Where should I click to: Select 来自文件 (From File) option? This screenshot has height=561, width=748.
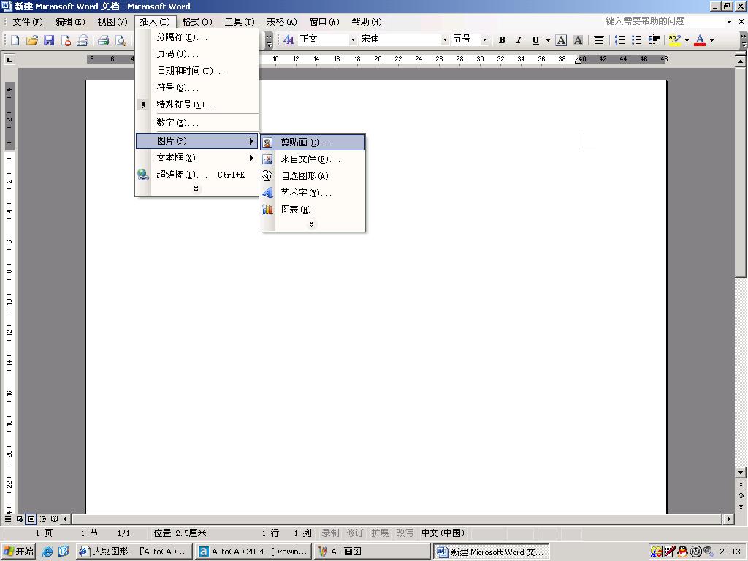point(313,159)
